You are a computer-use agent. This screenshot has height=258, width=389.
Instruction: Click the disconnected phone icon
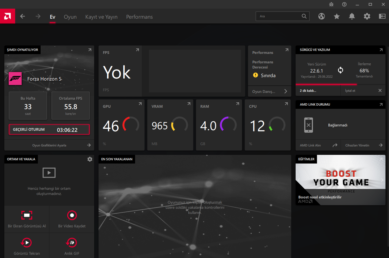point(309,125)
